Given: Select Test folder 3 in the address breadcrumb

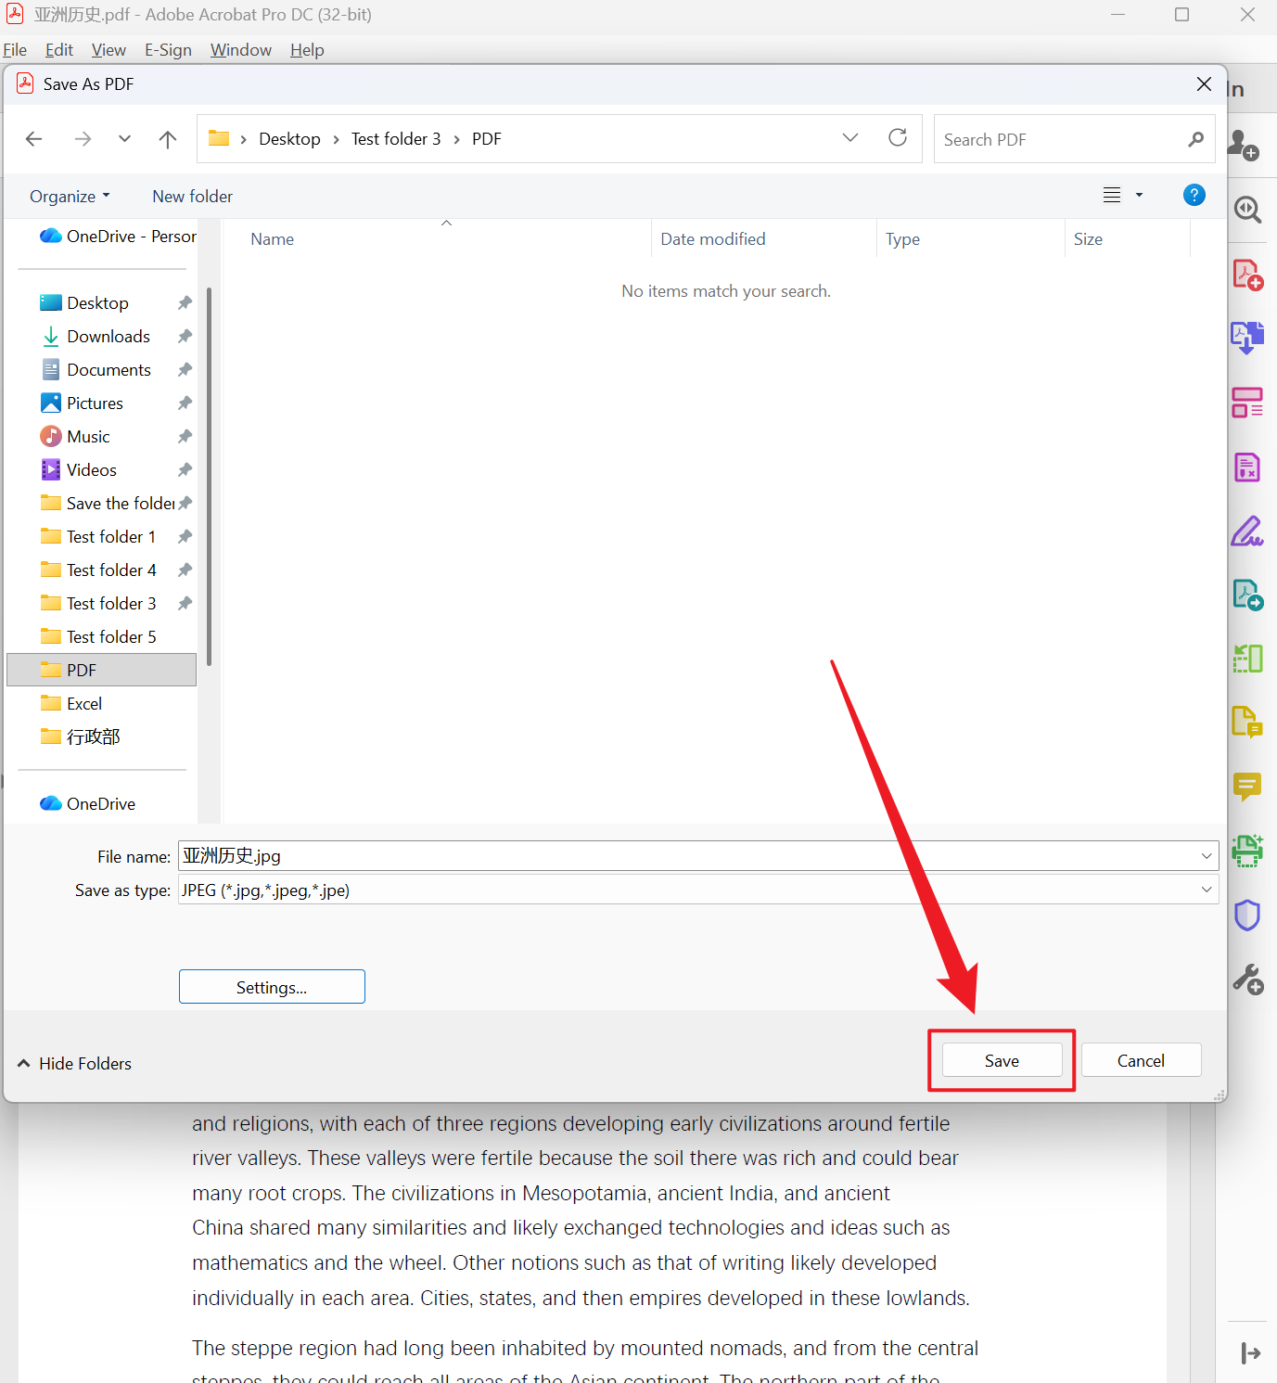Looking at the screenshot, I should tap(396, 139).
